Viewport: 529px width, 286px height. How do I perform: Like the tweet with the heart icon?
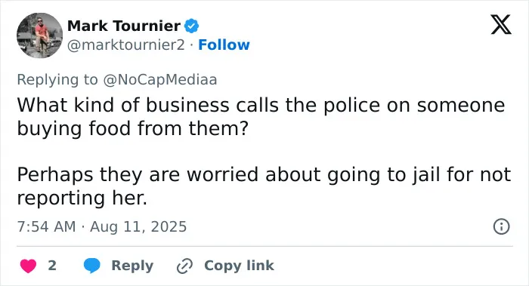[29, 266]
